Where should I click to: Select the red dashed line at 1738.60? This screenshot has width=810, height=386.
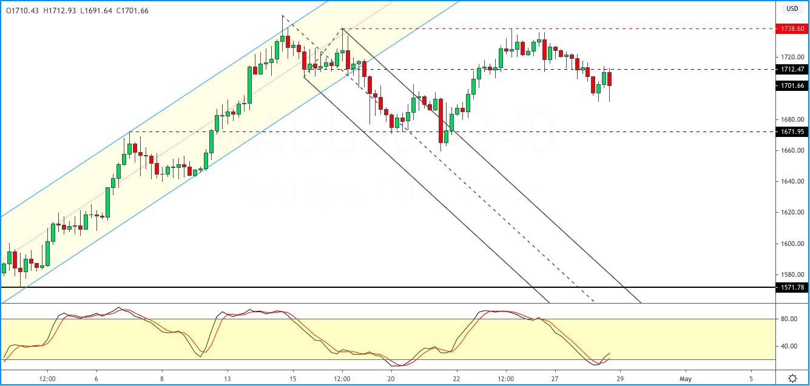coord(558,28)
